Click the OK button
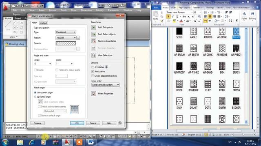The height and width of the screenshot is (146, 261). (x=77, y=123)
